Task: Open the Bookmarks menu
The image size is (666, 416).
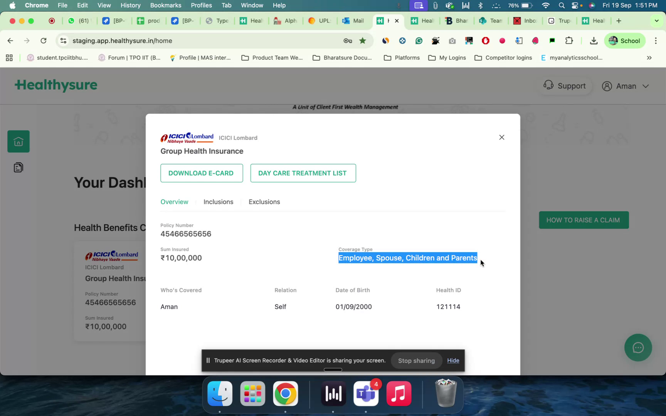Action: 165,5
